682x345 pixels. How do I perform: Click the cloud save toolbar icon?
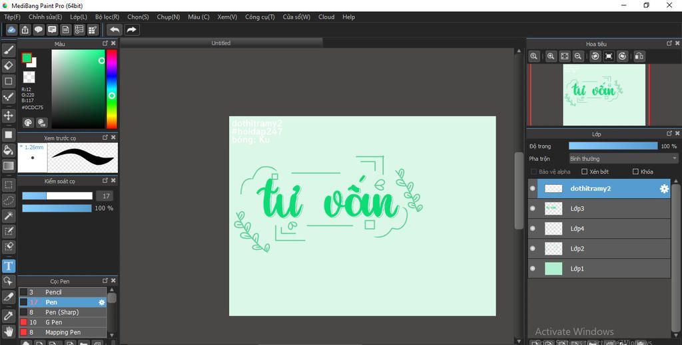coord(12,29)
